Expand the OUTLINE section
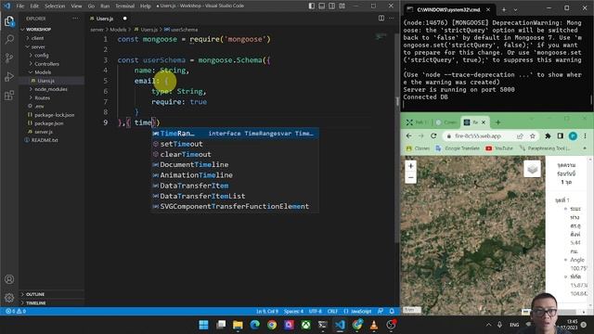Screen dimensions: 594x334 coord(35,294)
